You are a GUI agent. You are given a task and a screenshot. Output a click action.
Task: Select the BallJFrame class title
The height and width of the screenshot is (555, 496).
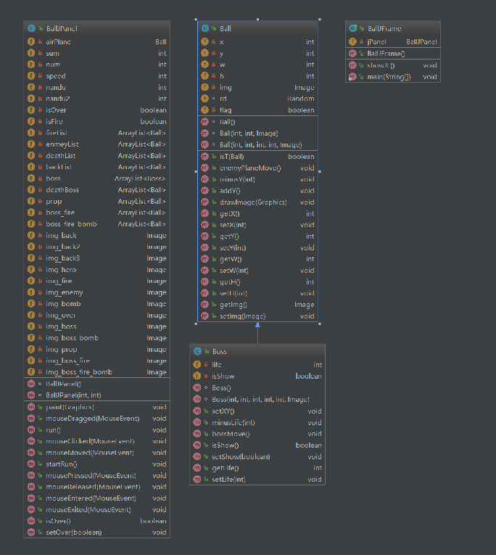(384, 29)
